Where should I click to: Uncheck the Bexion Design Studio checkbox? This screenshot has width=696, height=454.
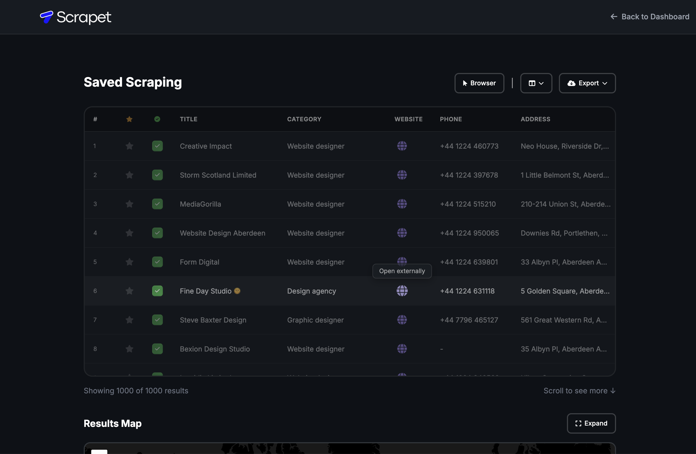(x=157, y=348)
